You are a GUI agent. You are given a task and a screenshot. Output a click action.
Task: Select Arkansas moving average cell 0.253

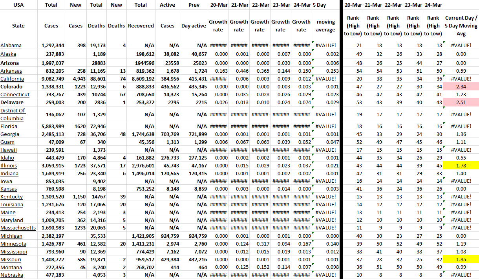point(325,71)
